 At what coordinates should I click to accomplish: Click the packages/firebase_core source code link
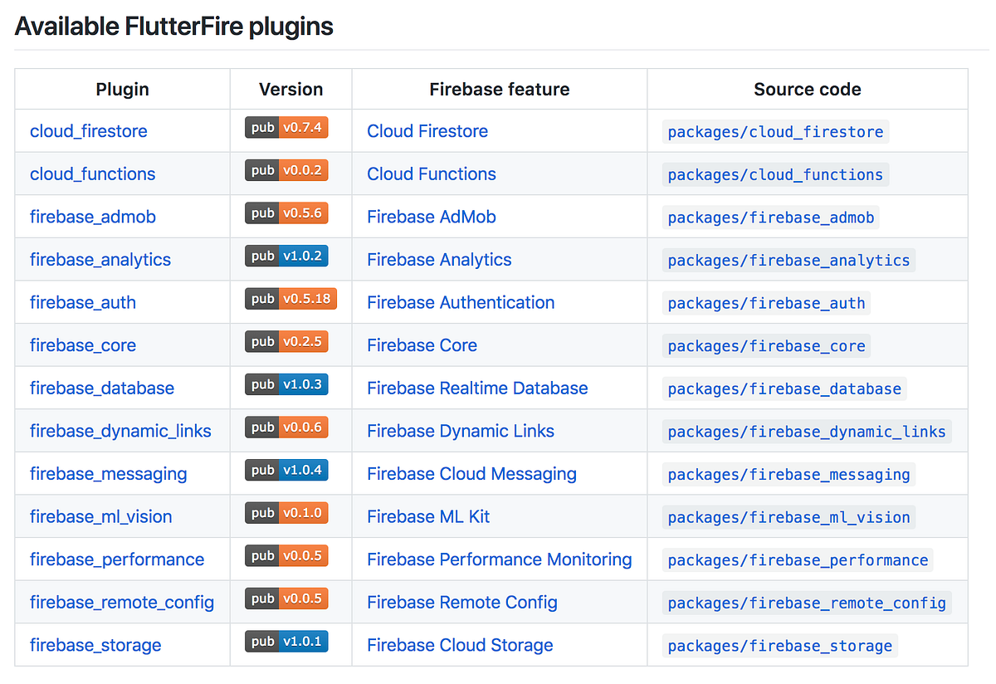coord(765,346)
